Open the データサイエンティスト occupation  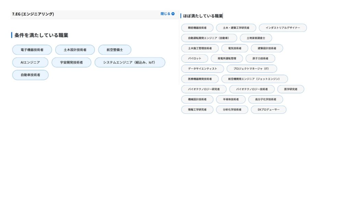coord(202,69)
